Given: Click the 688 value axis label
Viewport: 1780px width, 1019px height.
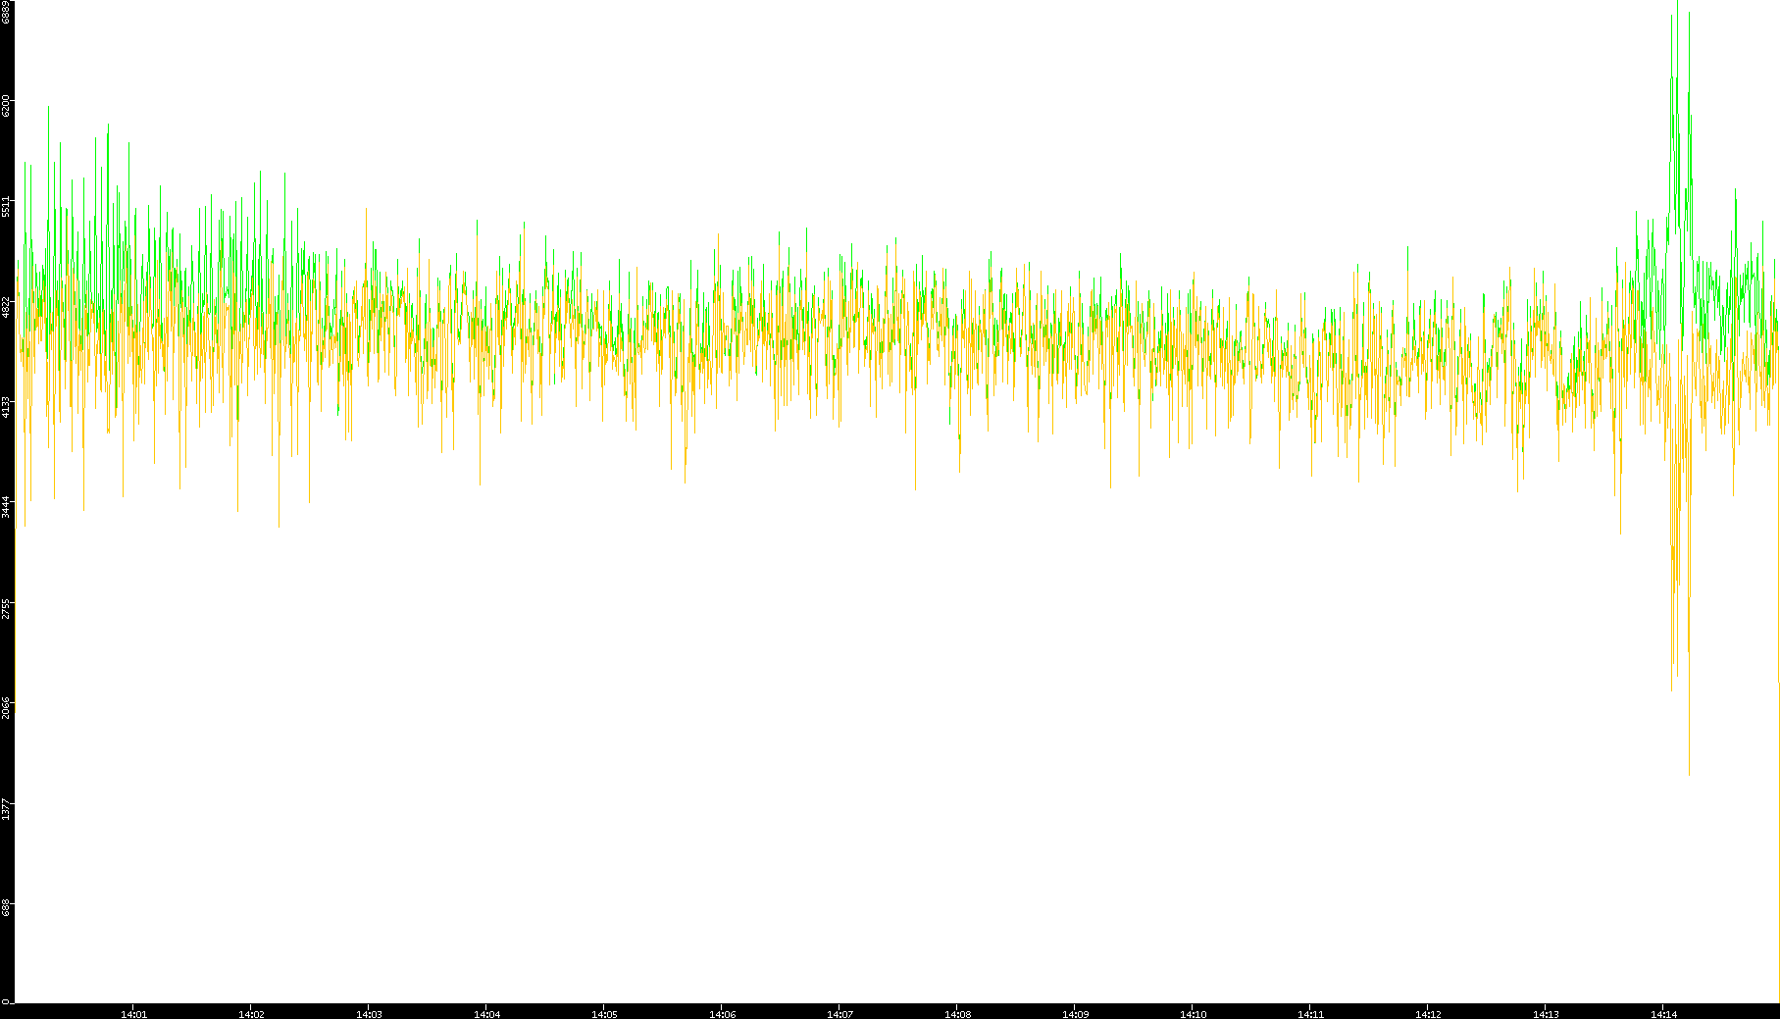Looking at the screenshot, I should point(7,908).
